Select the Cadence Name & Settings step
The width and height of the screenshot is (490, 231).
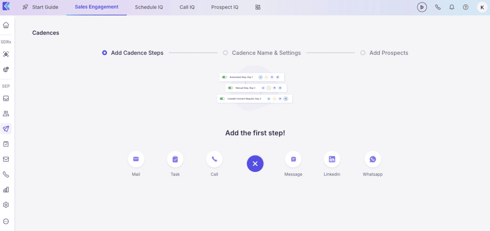tap(225, 53)
